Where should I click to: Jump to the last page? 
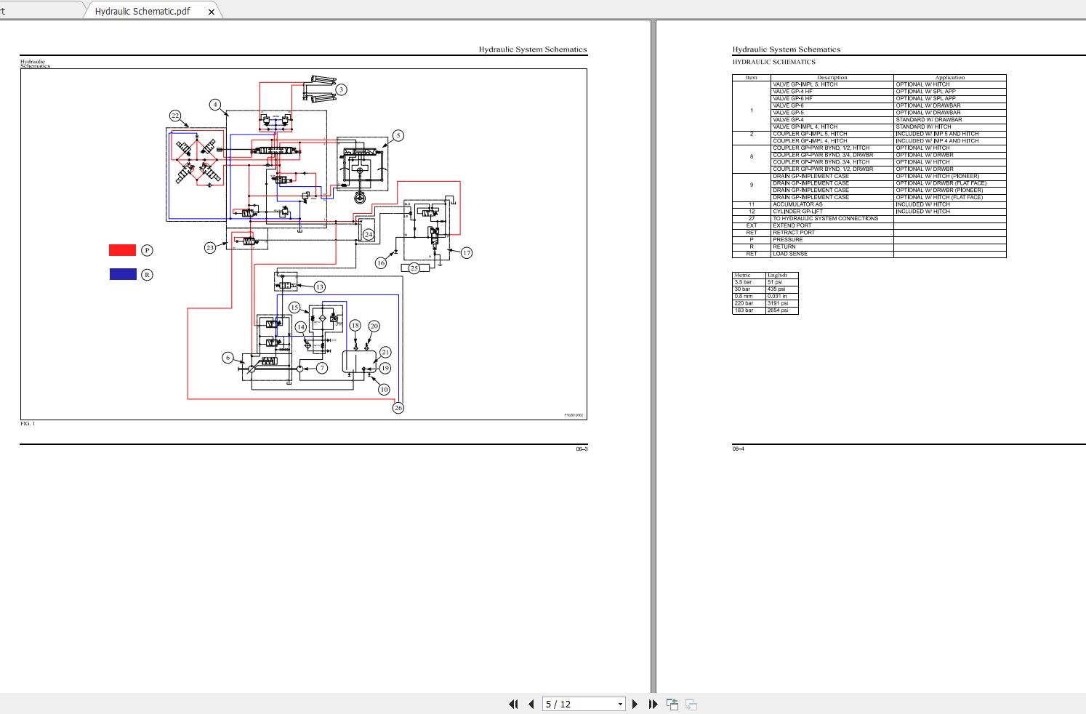pos(653,704)
